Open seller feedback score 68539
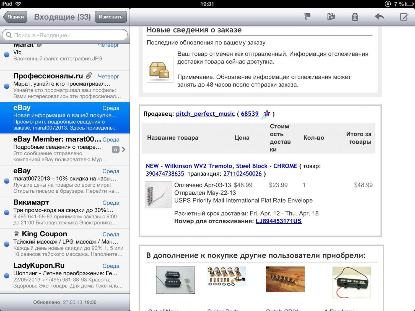This screenshot has width=415, height=311. point(250,114)
